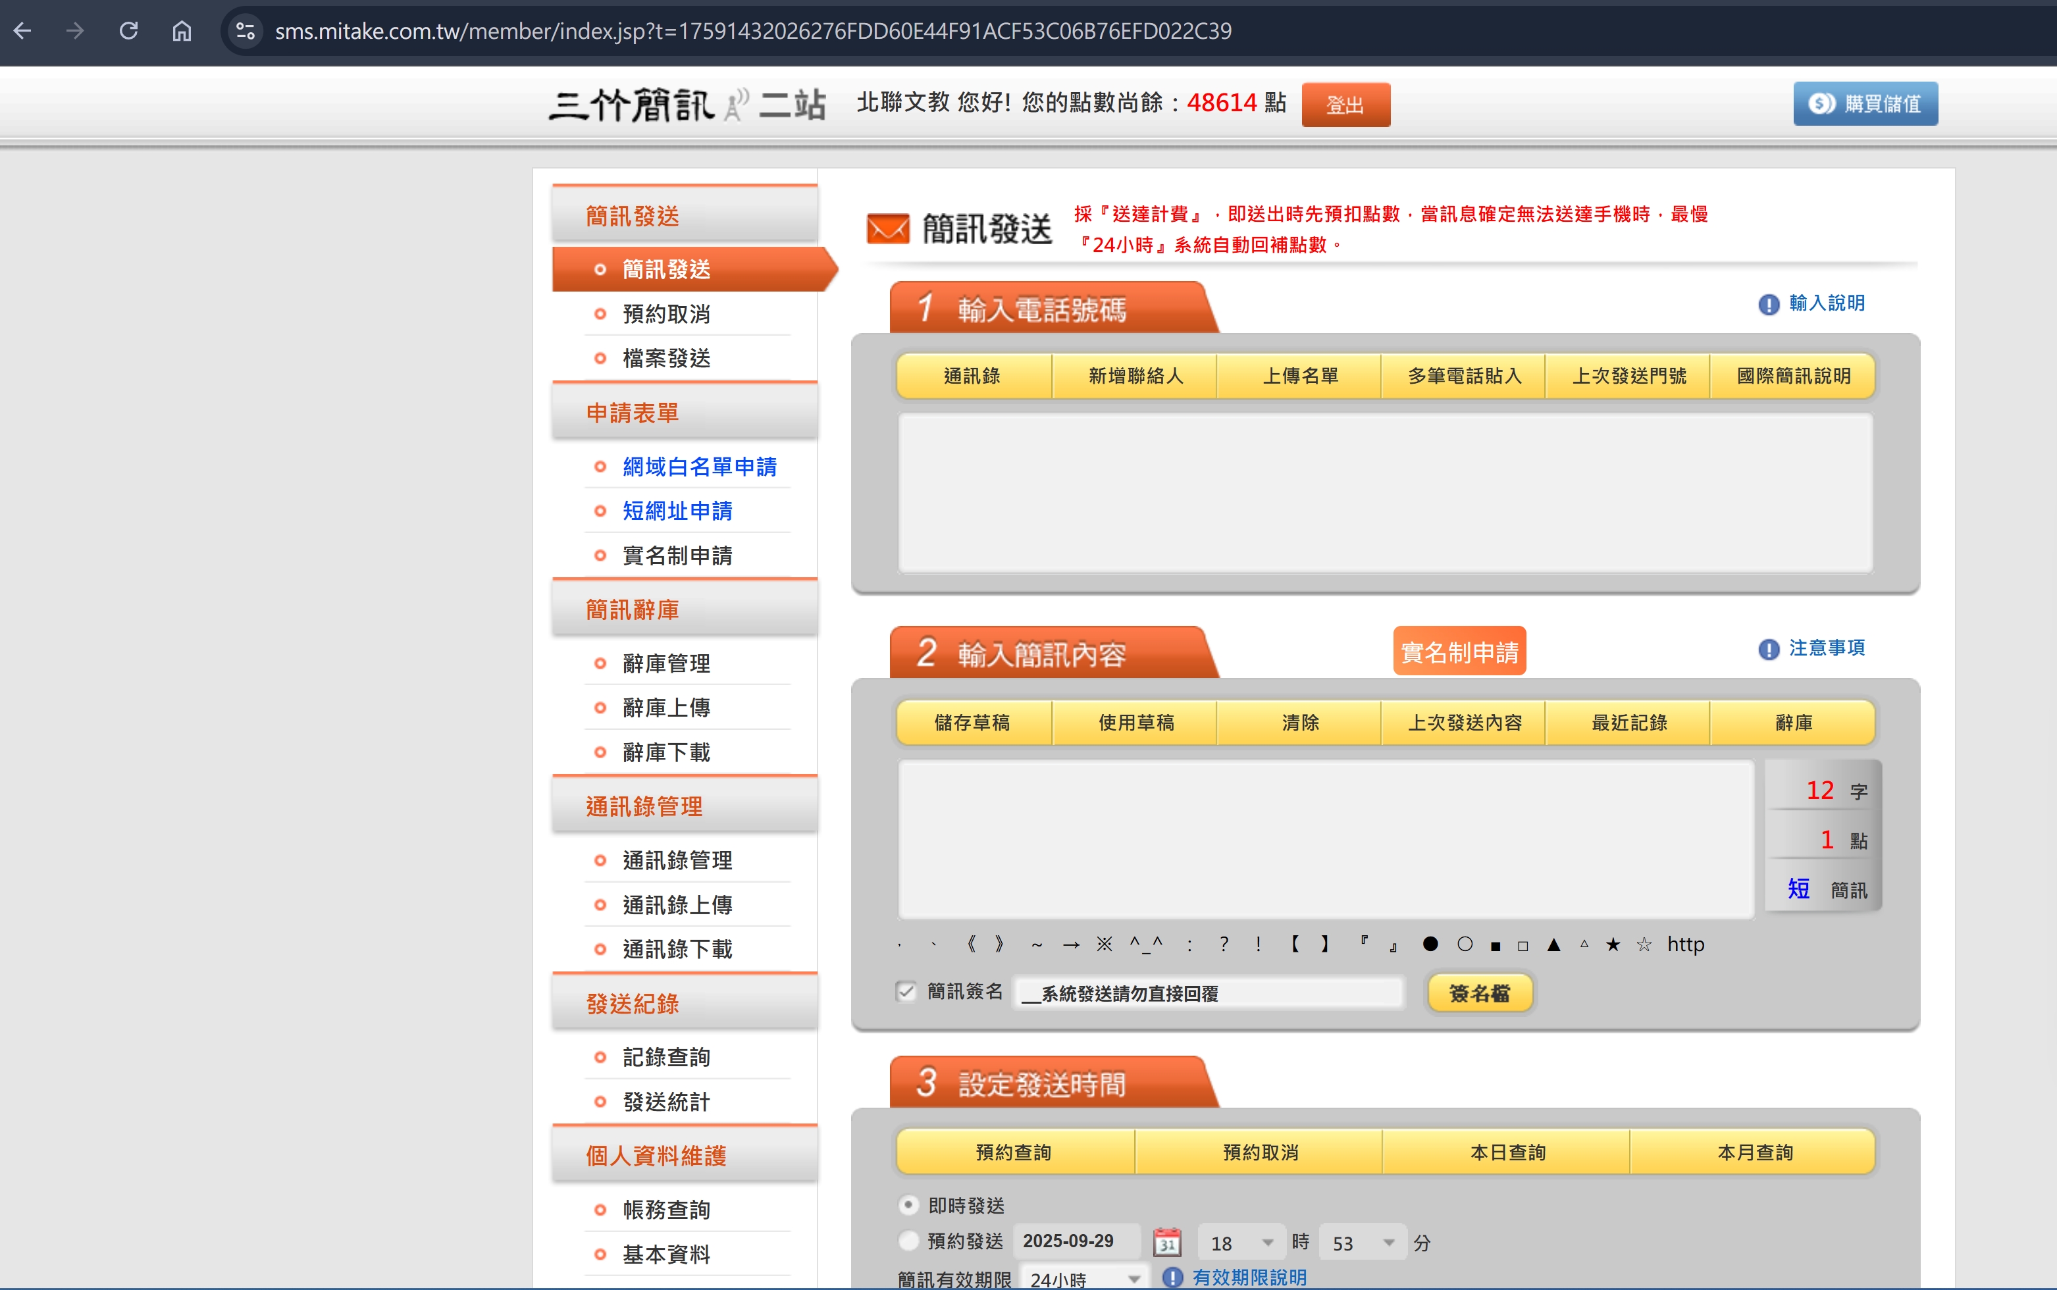The width and height of the screenshot is (2057, 1290).
Task: Open 辭庫管理 in the sidebar
Action: pyautogui.click(x=666, y=664)
